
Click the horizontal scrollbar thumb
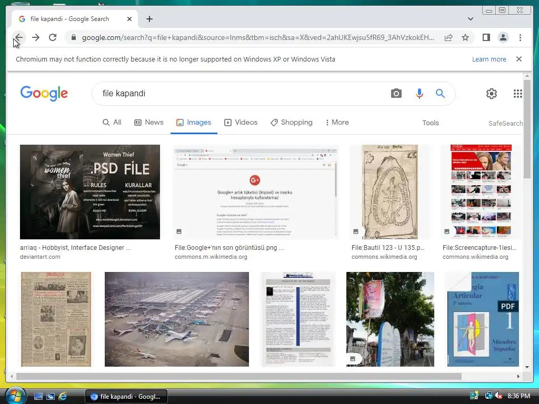point(239,377)
